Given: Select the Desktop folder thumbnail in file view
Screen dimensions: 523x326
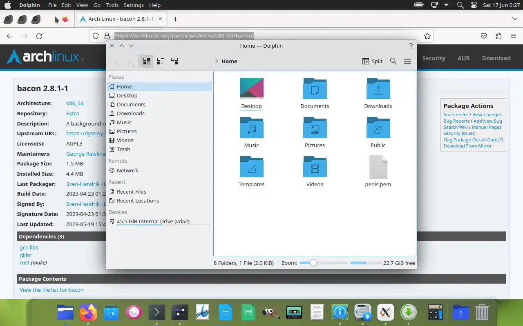Looking at the screenshot, I should [x=251, y=88].
